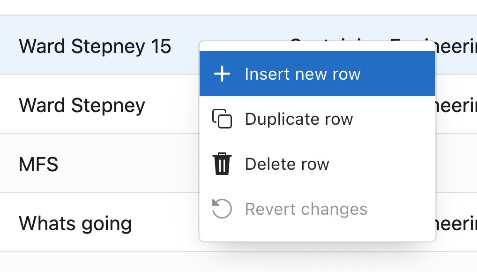Click empty space between "Whats going" and the menu
This screenshot has width=477, height=272.
tap(164, 224)
